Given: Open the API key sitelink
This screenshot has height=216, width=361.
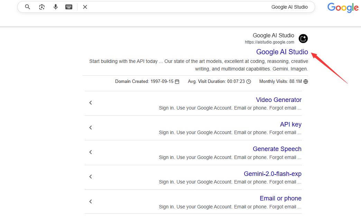Looking at the screenshot, I should pyautogui.click(x=290, y=124).
